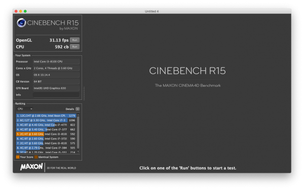Select orange ranking row 5 scoring 592
This screenshot has width=304, height=190.
(x=46, y=134)
